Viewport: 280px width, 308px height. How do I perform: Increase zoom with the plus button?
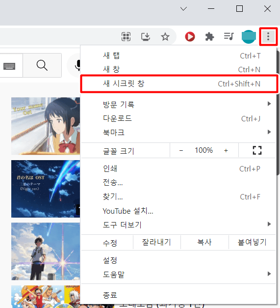click(x=226, y=150)
